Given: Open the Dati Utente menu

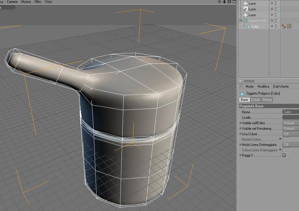Looking at the screenshot, I should [281, 87].
